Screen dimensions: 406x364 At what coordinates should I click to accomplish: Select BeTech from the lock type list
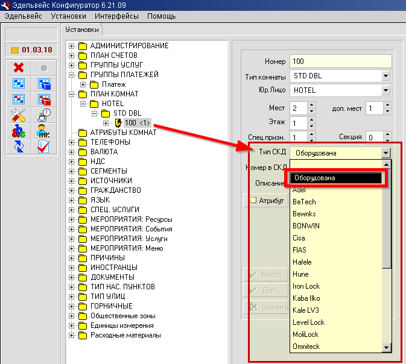point(304,202)
